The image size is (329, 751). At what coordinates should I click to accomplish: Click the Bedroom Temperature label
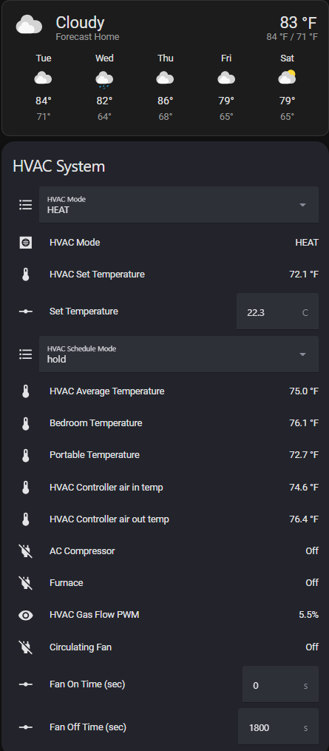click(x=96, y=423)
